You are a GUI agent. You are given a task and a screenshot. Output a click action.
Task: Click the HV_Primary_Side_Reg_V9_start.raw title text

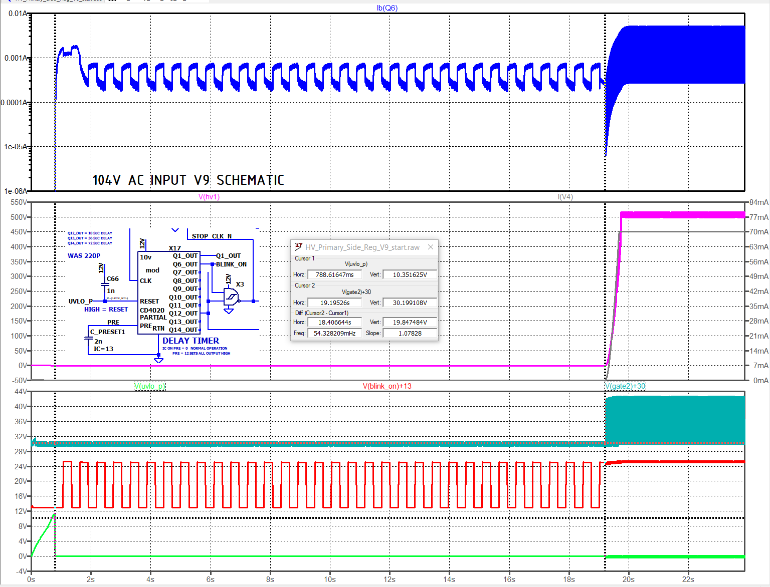click(x=362, y=247)
